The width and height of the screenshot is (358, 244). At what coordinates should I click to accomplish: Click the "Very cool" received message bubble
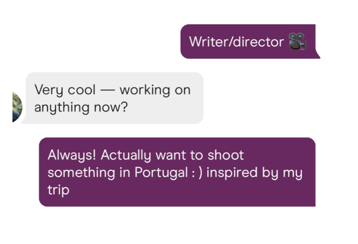[x=113, y=99]
